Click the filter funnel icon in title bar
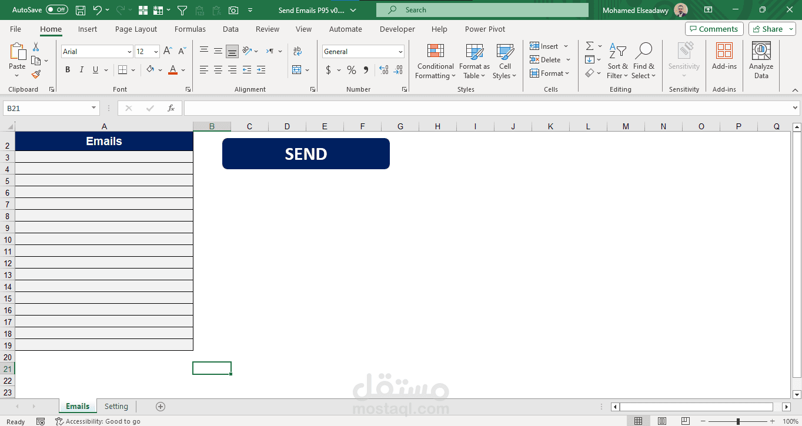 [x=182, y=10]
